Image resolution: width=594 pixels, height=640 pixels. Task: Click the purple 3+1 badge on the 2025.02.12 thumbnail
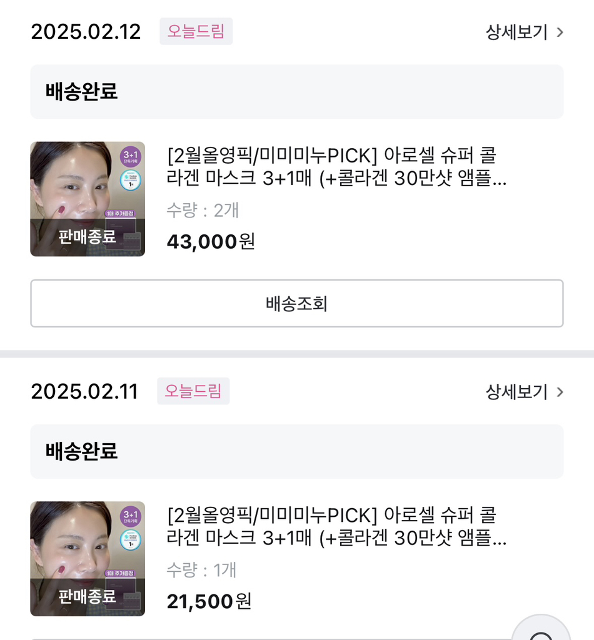[x=131, y=156]
